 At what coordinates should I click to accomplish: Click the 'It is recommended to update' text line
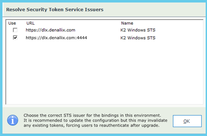point(95,120)
